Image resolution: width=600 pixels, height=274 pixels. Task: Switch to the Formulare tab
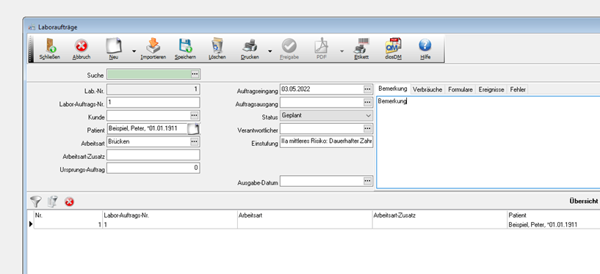point(460,89)
